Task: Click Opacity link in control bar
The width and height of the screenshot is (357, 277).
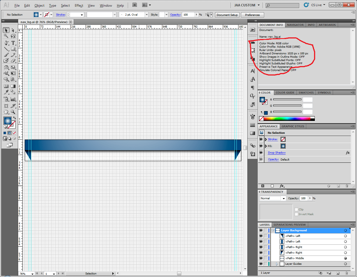Action: 175,14
